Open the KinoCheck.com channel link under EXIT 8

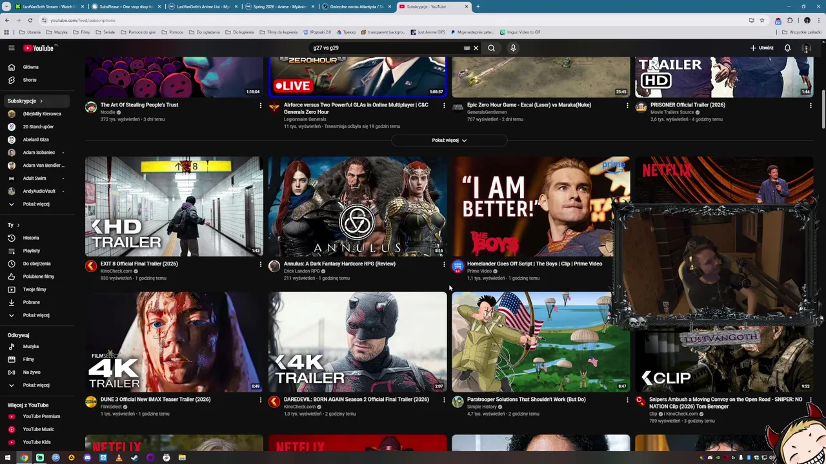(116, 271)
